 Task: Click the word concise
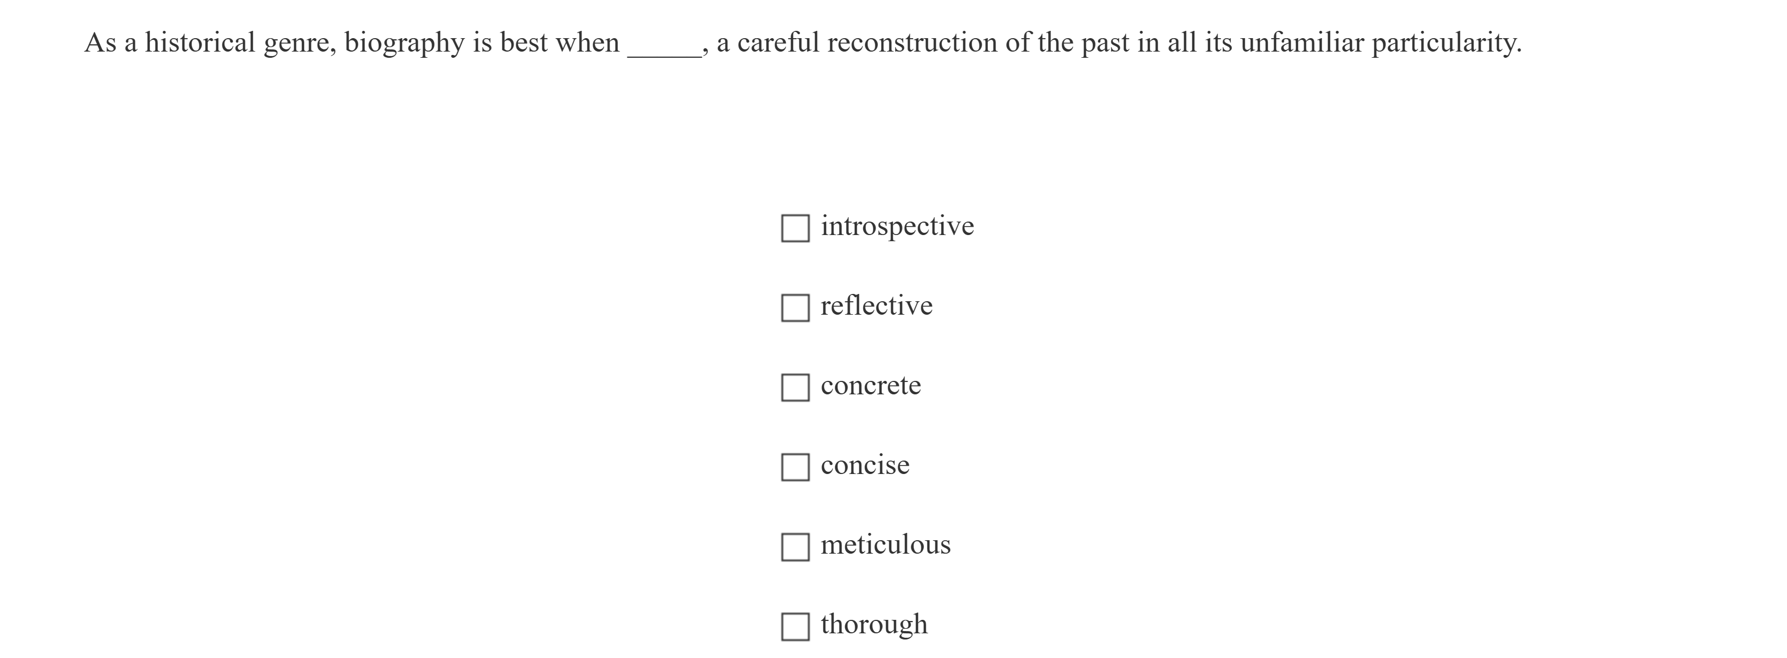[x=864, y=465]
